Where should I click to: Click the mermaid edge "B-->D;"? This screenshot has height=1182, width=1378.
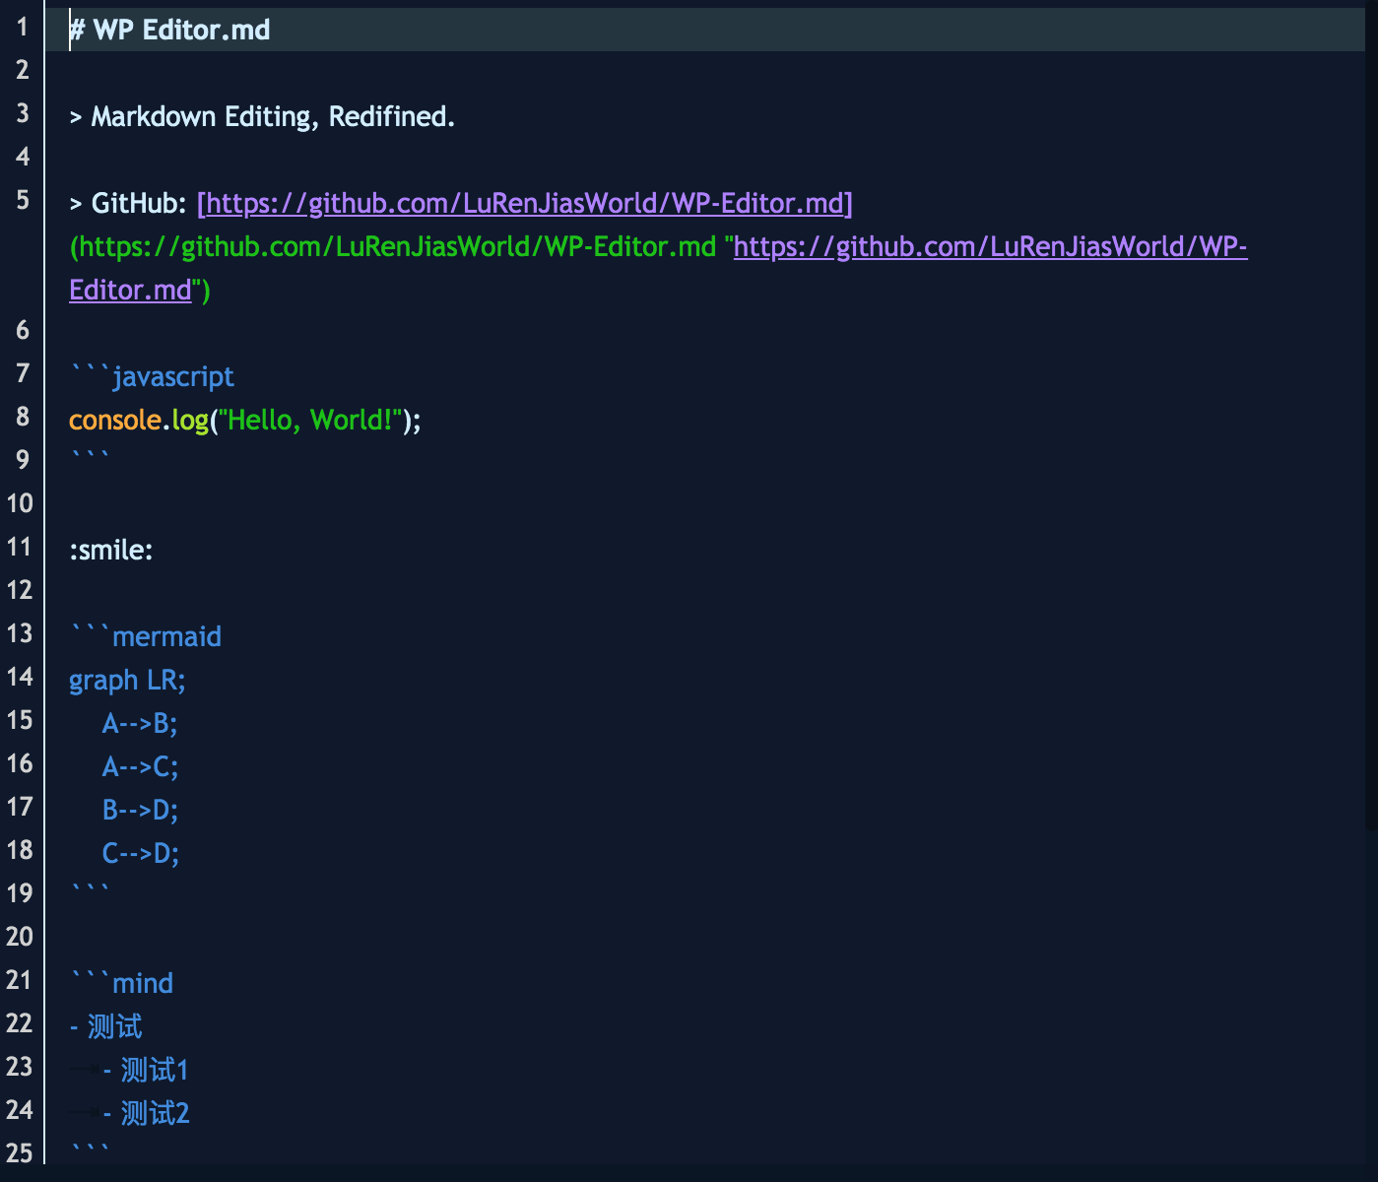pyautogui.click(x=141, y=810)
